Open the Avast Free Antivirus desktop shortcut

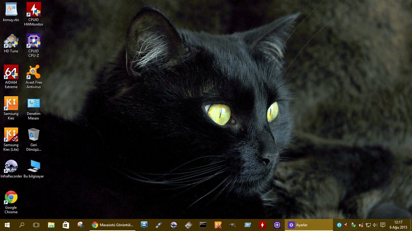[34, 77]
